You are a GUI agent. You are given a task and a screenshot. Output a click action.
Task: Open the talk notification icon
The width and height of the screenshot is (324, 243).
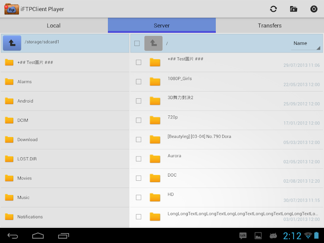243,236
